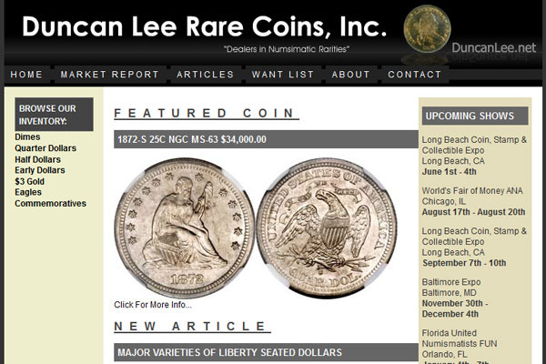The image size is (546, 364).
Task: View Eagles inventory link
Action: point(28,192)
